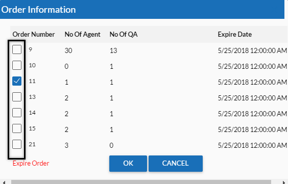Enable the checkbox for order 14
Screen dimensions: 288x184
coord(17,113)
